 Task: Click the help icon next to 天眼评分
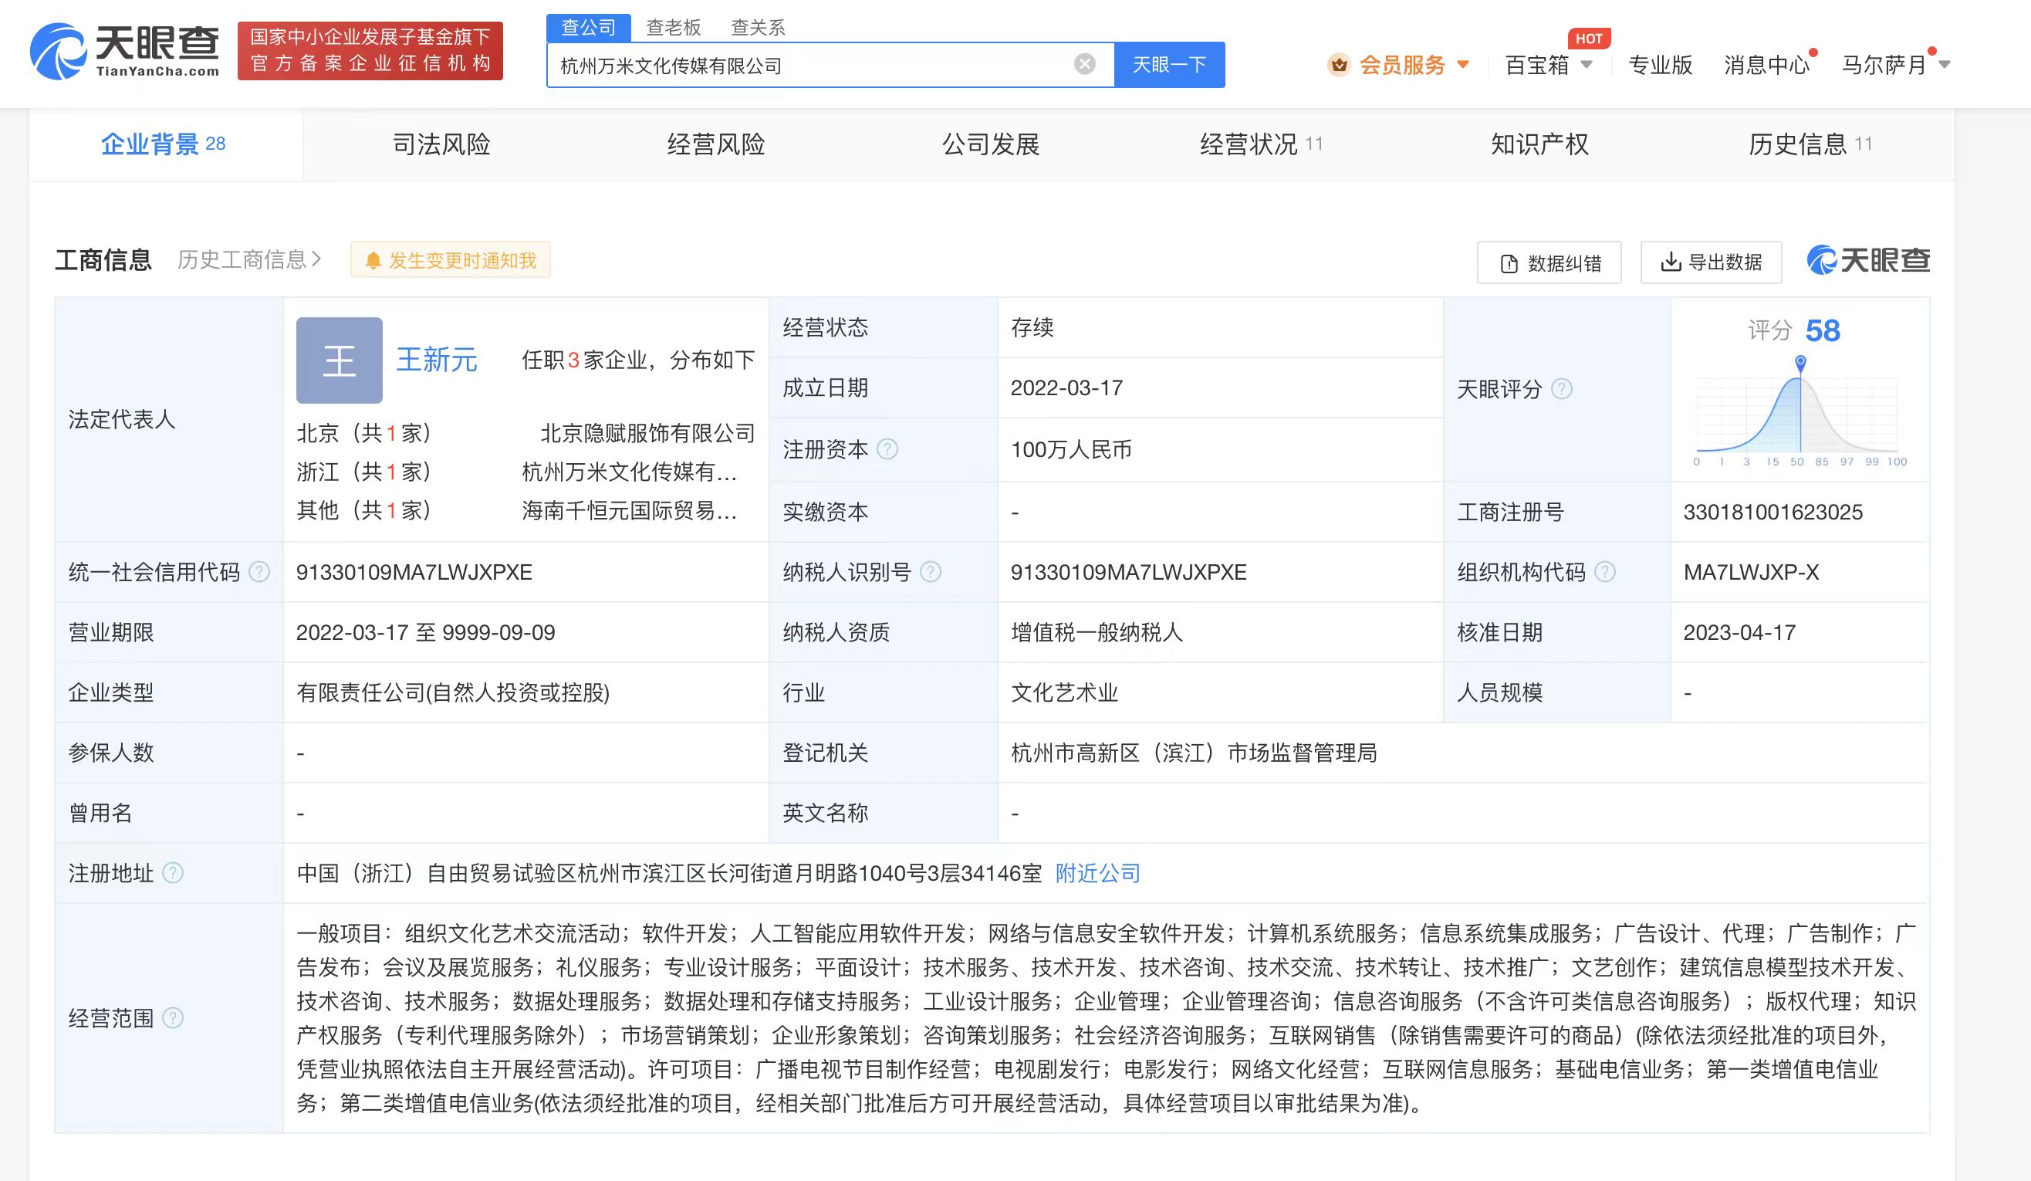(x=1561, y=389)
